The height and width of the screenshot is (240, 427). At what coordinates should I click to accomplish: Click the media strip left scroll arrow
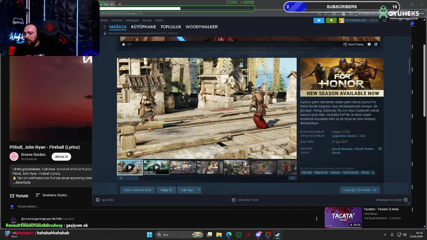pyautogui.click(x=121, y=178)
